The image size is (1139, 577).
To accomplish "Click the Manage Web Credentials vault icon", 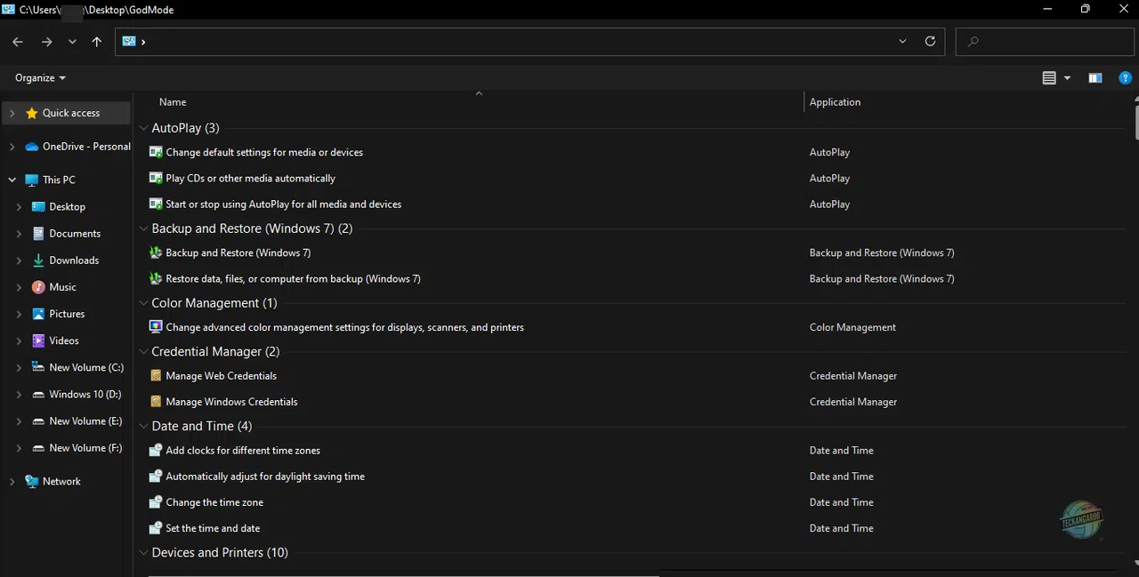I will coord(156,376).
